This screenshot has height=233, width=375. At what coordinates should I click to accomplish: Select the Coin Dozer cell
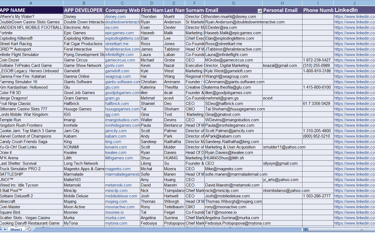(x=32, y=60)
